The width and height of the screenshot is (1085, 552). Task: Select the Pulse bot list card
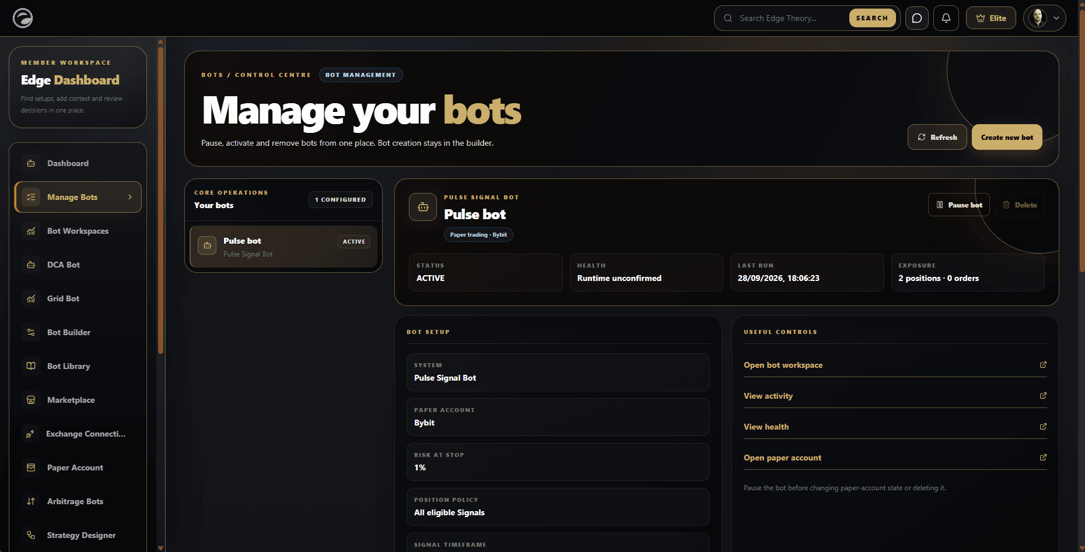283,247
